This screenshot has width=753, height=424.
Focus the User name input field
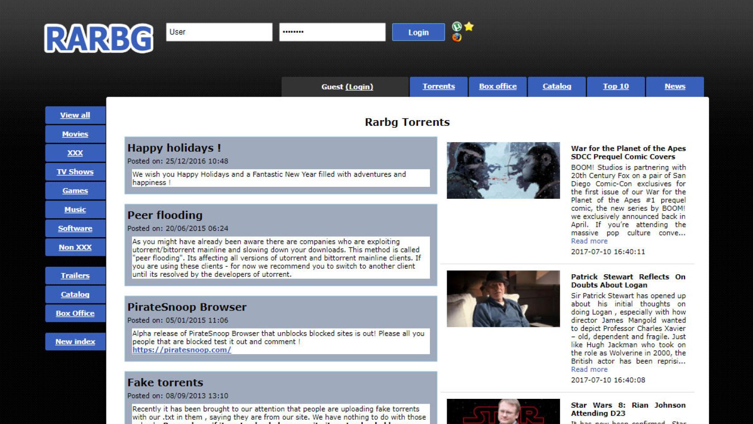(219, 32)
